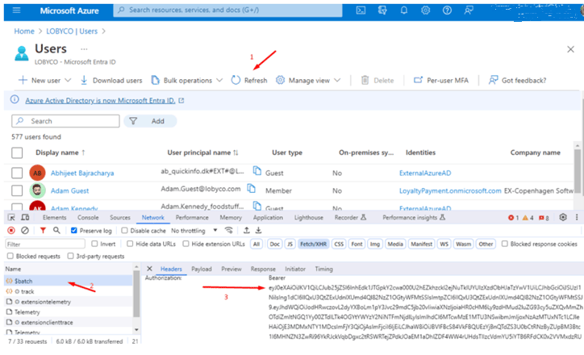This screenshot has height=355, width=584.
Task: Check Blocked response cookies
Action: tap(504, 244)
